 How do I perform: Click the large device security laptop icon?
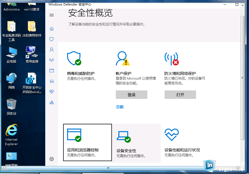[x=124, y=137]
